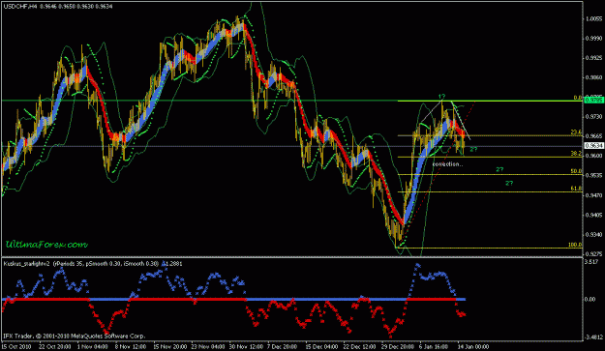Screen dimensions: 605x351
Task: Click the 0.9470 price axis label
Action: [x=594, y=195]
